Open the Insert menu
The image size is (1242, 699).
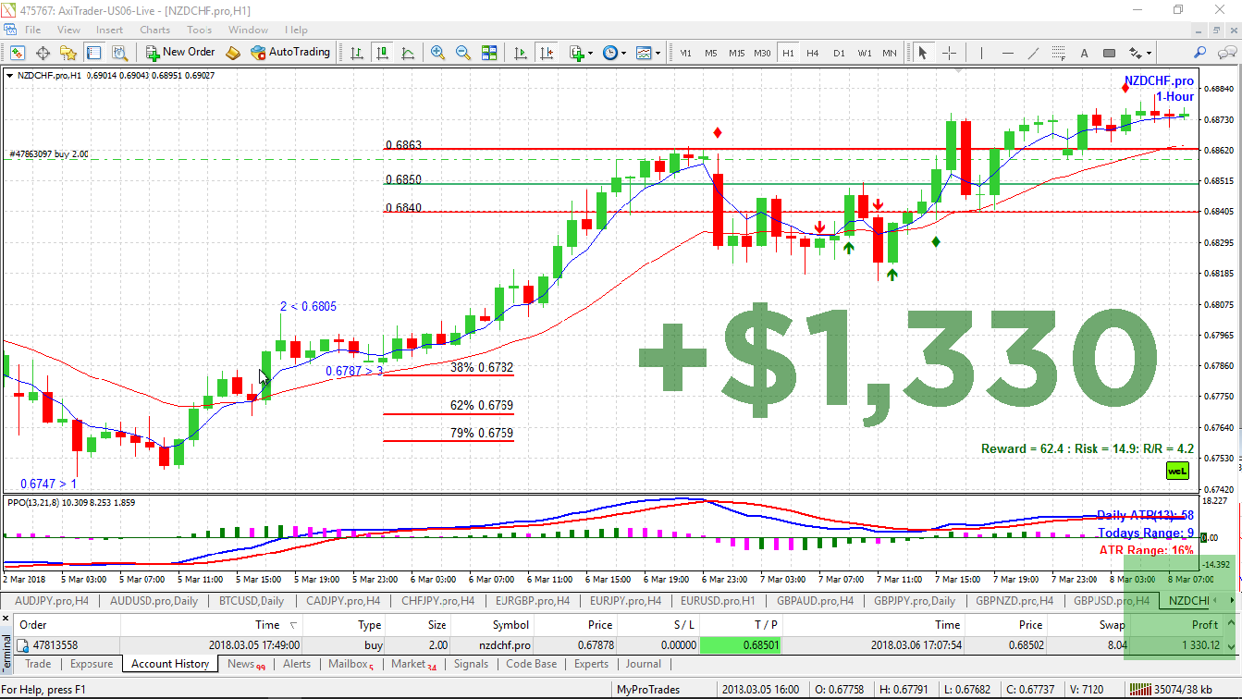click(x=110, y=30)
